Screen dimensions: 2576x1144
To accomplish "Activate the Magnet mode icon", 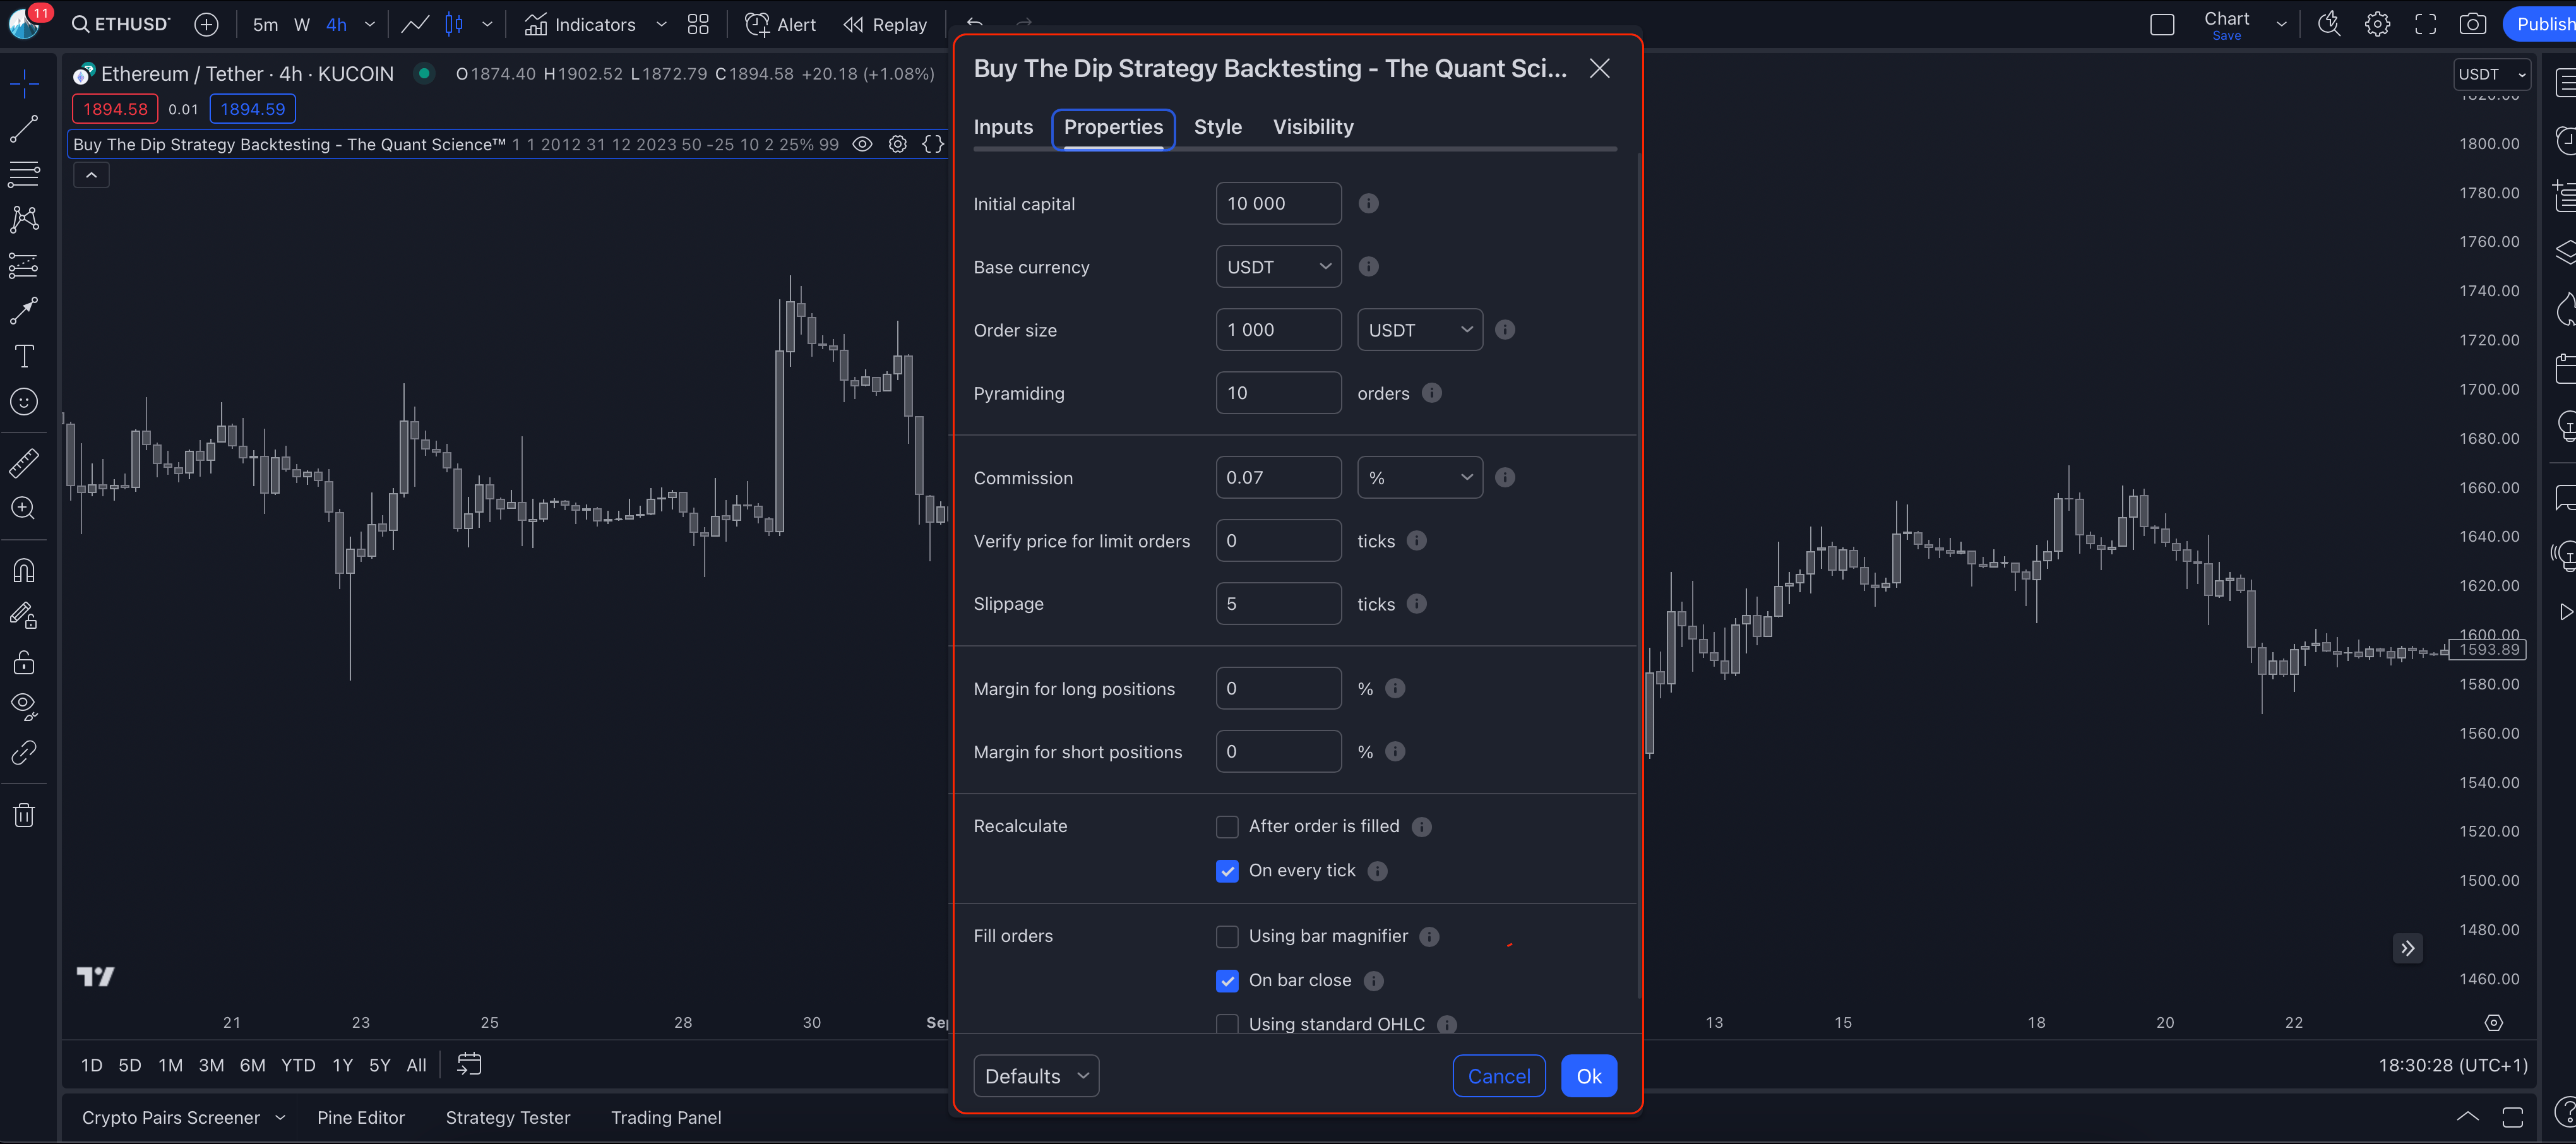I will click(x=24, y=570).
